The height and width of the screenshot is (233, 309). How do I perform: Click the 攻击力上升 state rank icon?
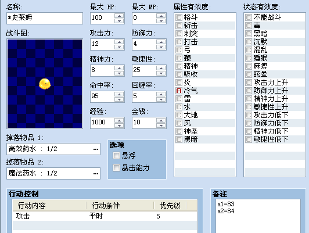pyautogui.click(x=249, y=83)
